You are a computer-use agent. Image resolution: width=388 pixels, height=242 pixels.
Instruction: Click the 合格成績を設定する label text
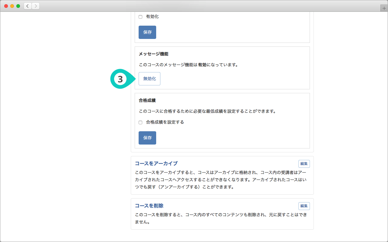pos(165,122)
